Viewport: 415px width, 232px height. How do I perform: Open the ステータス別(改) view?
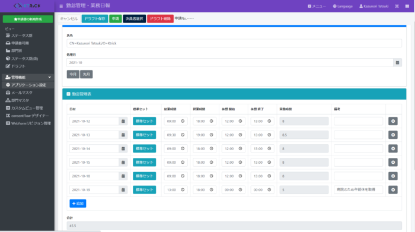point(22,59)
